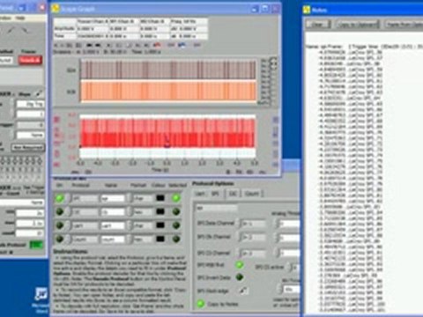Toggle Selected LED in the UART row

click(x=176, y=225)
